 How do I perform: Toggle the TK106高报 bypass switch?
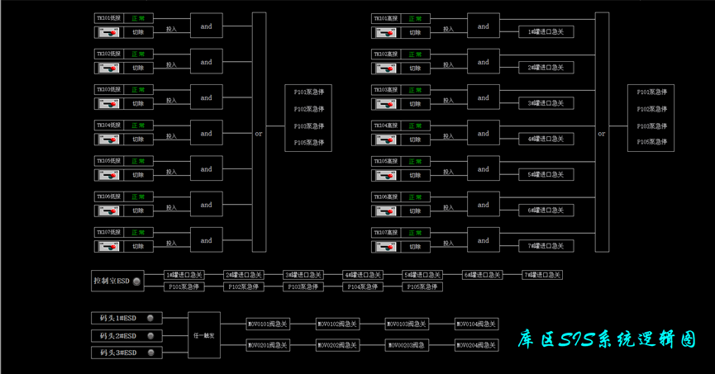385,211
